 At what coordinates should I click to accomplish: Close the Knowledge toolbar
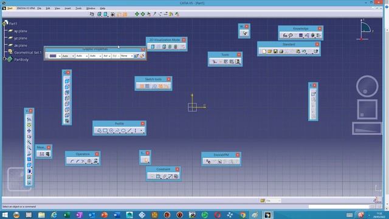[x=320, y=29]
